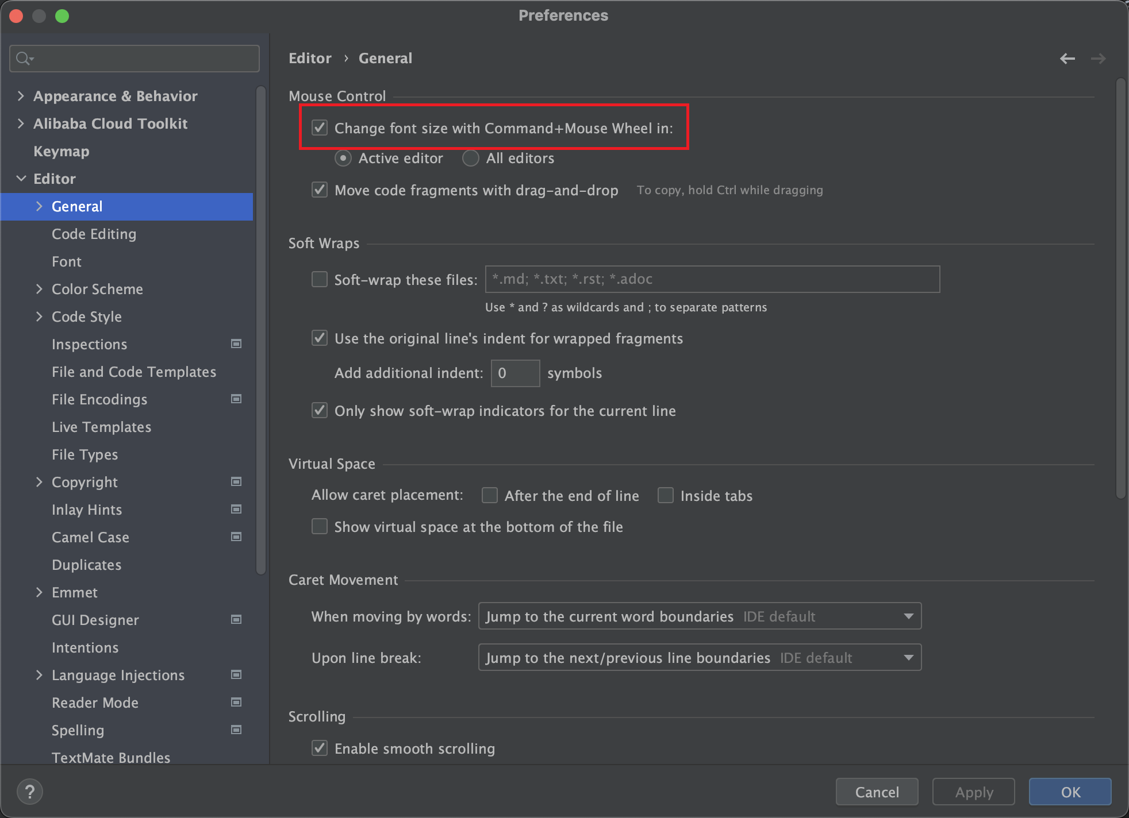The image size is (1129, 818).
Task: Enable Soft-wrap these files checkbox
Action: 320,279
